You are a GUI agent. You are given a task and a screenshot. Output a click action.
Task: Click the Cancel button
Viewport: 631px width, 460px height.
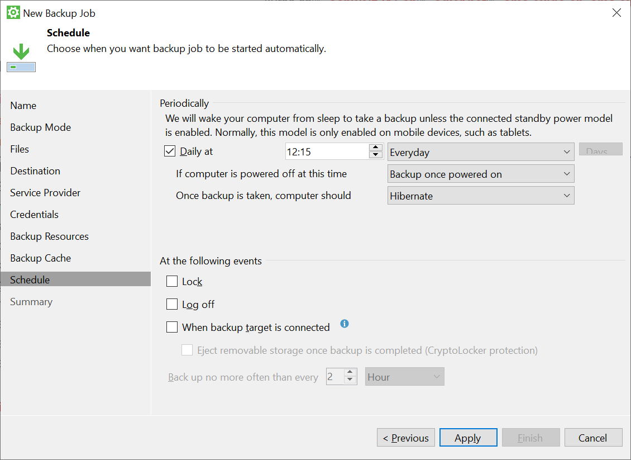point(593,438)
